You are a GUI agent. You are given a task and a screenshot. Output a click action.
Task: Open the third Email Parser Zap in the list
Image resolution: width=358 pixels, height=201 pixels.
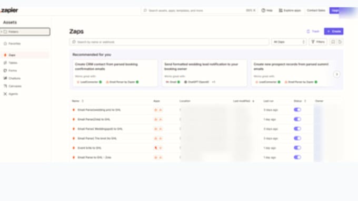click(x=100, y=129)
